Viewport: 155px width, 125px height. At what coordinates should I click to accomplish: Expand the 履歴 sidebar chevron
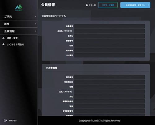pos(36,24)
